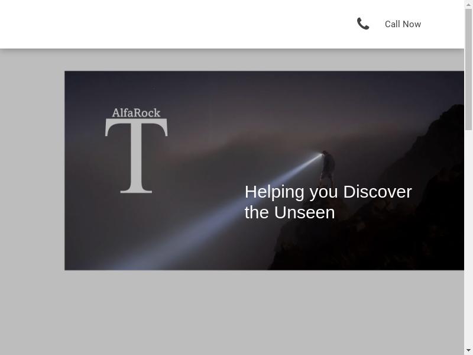Click the empty white header area left side
Image resolution: width=473 pixels, height=355 pixels.
(x=118, y=24)
